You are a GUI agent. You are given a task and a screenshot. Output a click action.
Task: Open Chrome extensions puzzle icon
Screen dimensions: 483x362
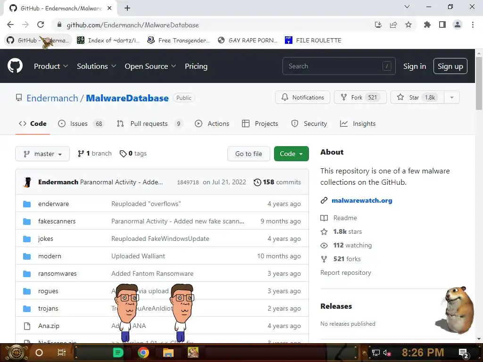427,25
